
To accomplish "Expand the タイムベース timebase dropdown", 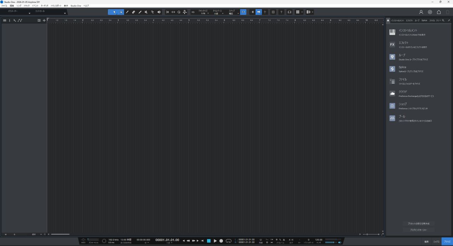I will tap(217, 12).
